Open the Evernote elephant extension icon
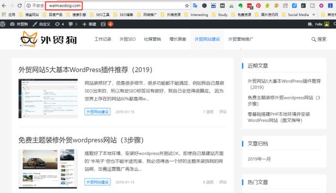This screenshot has height=193, width=336. [x=240, y=6]
